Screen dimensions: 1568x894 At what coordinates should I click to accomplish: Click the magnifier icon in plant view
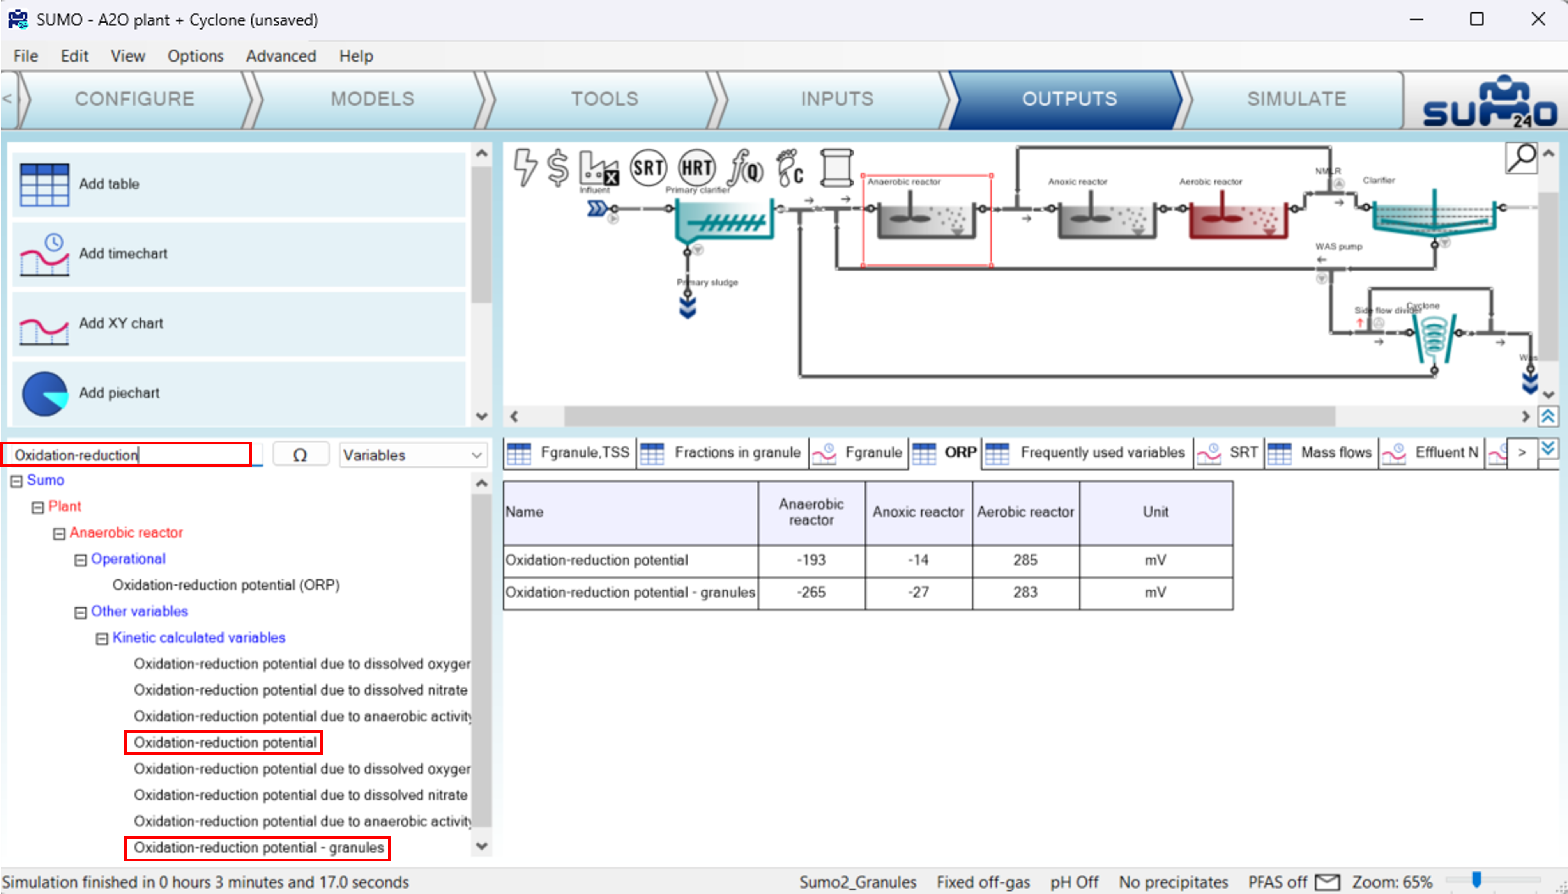(1521, 158)
